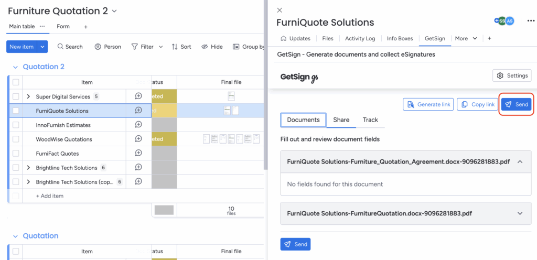Open the More dropdown in item panel tabs
The height and width of the screenshot is (260, 537).
tap(466, 38)
